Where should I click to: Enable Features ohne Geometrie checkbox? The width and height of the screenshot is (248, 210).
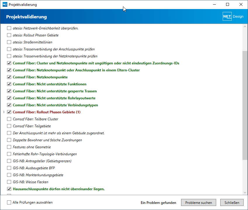pyautogui.click(x=9, y=147)
